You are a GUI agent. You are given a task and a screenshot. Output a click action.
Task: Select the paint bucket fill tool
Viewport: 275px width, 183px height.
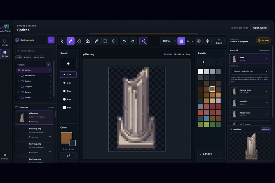pos(88,41)
